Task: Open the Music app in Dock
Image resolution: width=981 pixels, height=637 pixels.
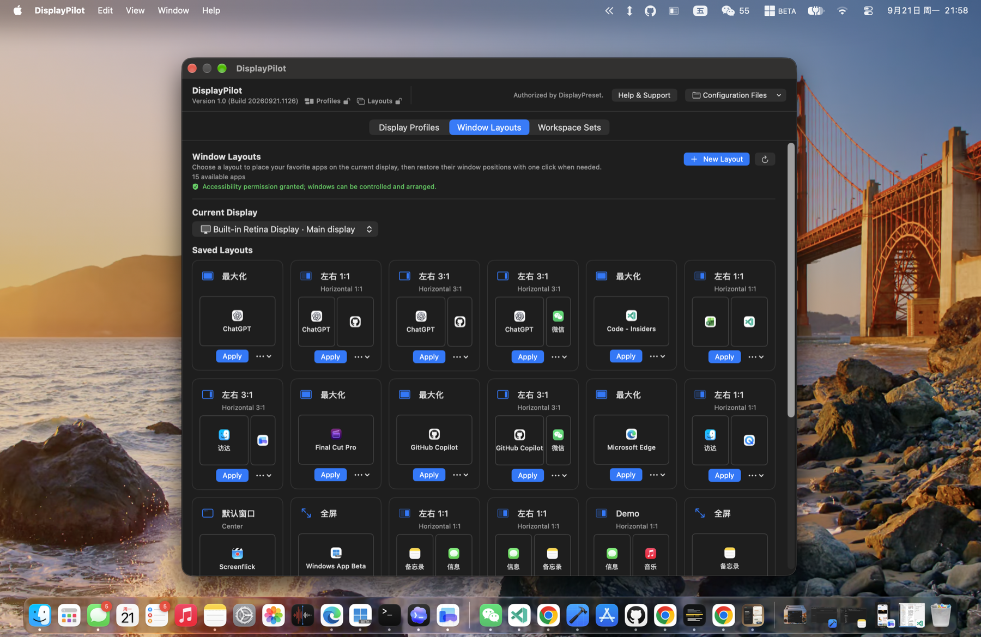Action: pyautogui.click(x=186, y=616)
